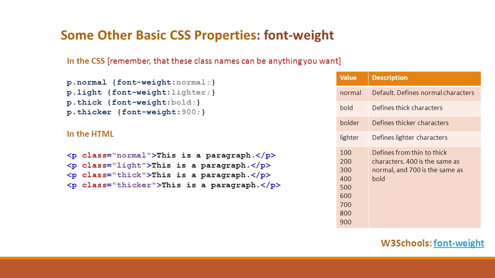This screenshot has height=278, width=495.
Task: Select the 'p.light {font-weight:lighter;}' code line
Action: click(x=141, y=92)
